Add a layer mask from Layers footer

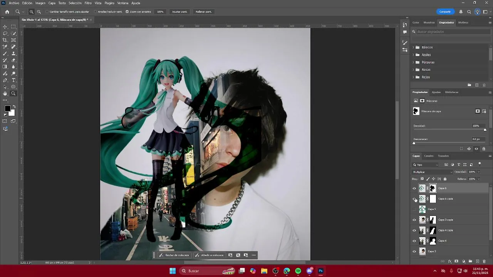click(x=456, y=261)
